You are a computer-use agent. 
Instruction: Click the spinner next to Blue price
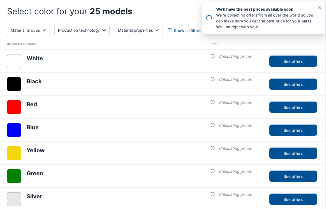(x=212, y=125)
